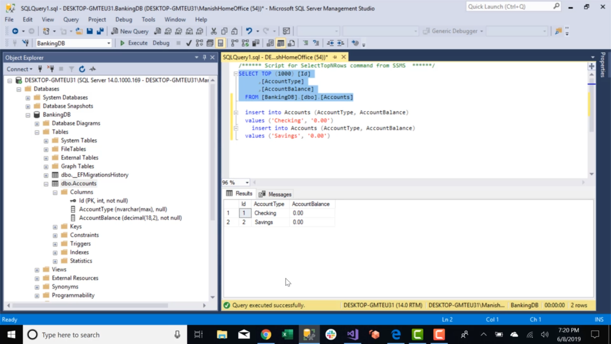Toggle Include Actual Execution Plan
This screenshot has height=344, width=611.
(235, 43)
